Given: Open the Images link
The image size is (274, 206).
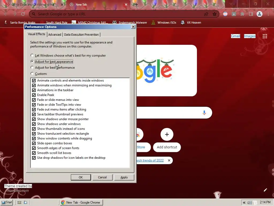Looking at the screenshot, I should coord(250,36).
